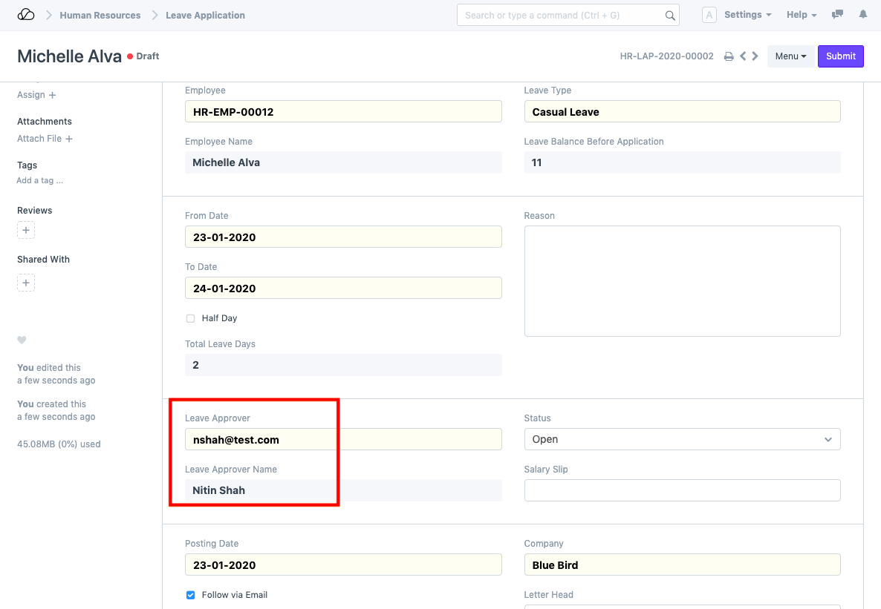Screen dimensions: 881x609
Task: Focus the search command bar
Action: (562, 15)
